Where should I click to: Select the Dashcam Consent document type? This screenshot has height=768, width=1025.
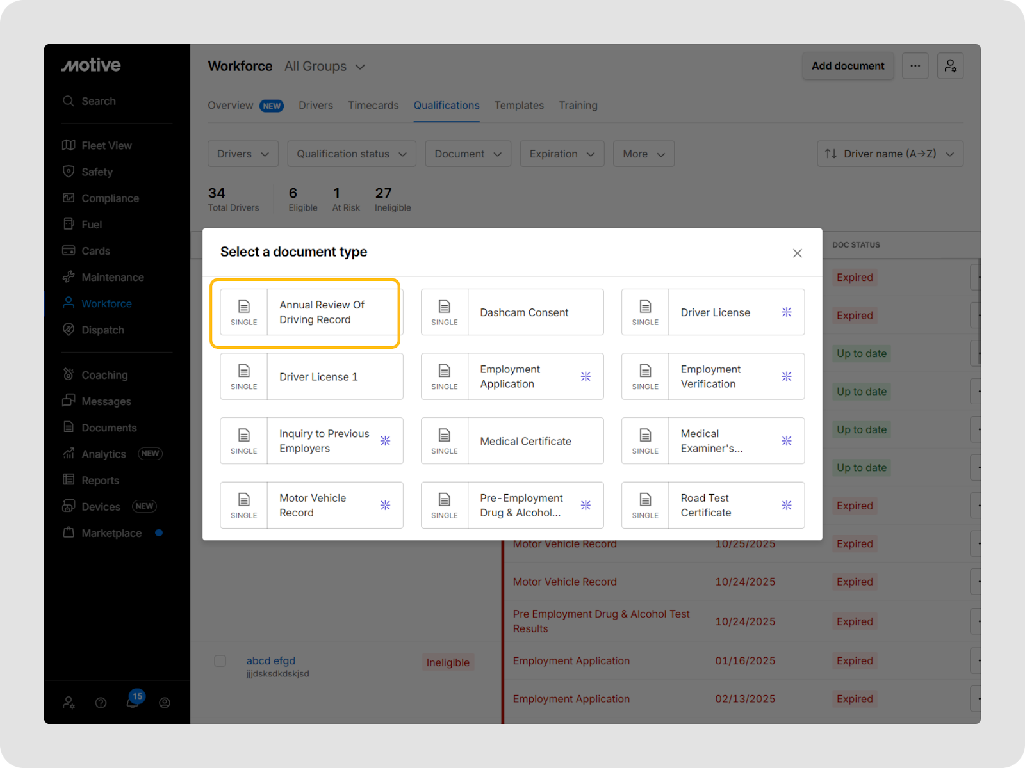[512, 312]
